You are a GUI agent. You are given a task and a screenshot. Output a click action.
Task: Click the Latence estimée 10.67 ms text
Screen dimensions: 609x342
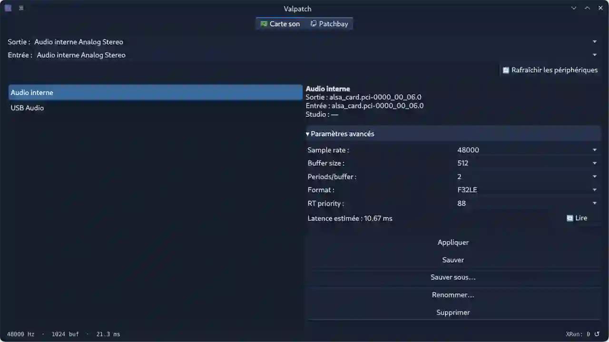350,218
